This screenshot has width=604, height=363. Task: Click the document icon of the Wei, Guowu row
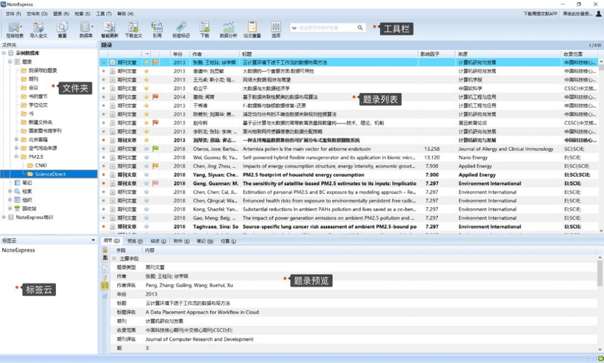(x=112, y=158)
